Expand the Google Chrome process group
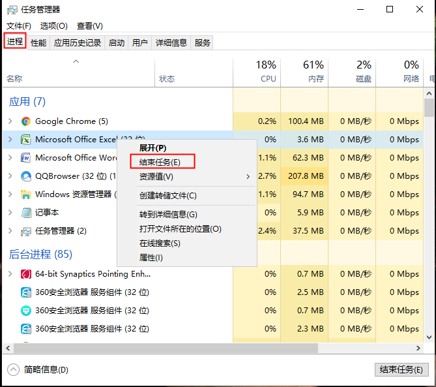The width and height of the screenshot is (436, 387). (x=10, y=121)
